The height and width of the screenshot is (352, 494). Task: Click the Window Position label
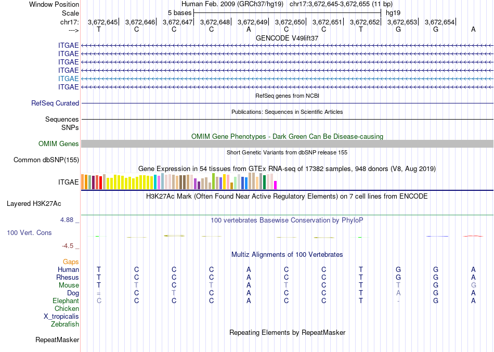[54, 4]
